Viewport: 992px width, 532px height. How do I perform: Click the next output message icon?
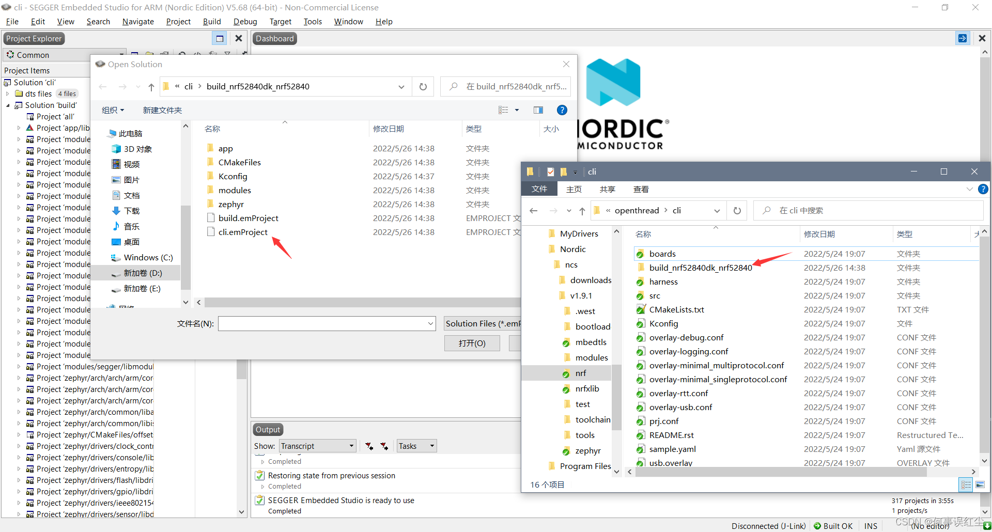384,446
